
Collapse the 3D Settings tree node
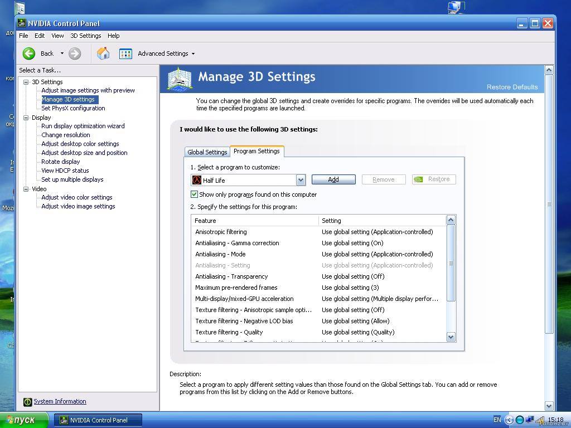point(26,82)
